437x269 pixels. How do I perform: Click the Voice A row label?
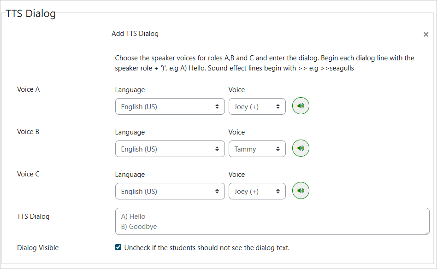coord(29,89)
